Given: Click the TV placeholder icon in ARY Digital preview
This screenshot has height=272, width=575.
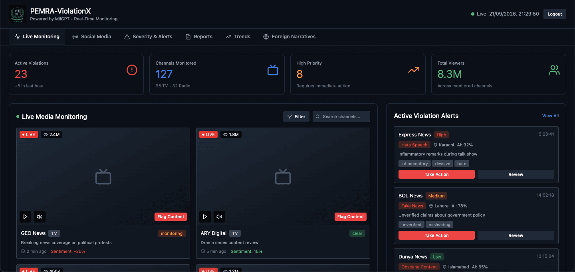Looking at the screenshot, I should tap(283, 176).
